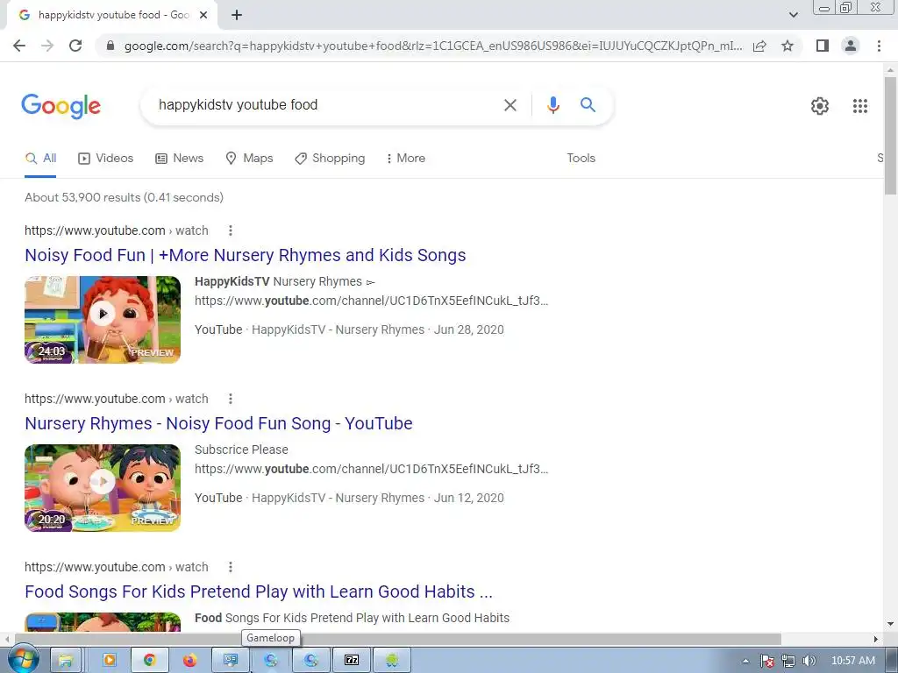Close the happykidstv search tab

click(x=203, y=16)
